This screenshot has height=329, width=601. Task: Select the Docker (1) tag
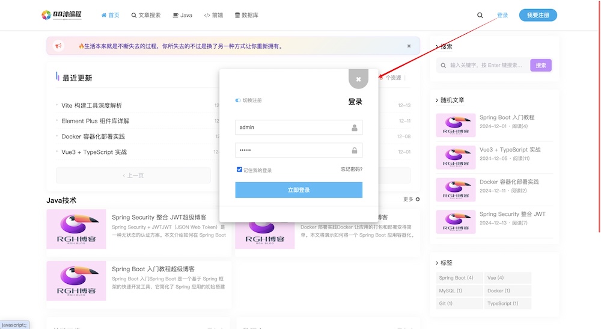point(507,291)
